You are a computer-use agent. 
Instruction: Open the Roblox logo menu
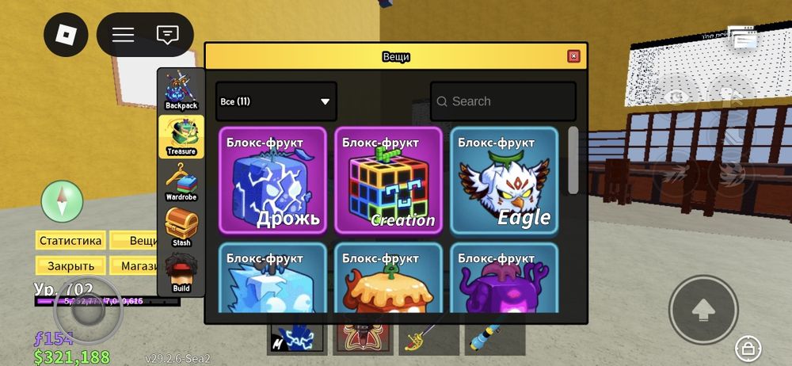[x=67, y=34]
